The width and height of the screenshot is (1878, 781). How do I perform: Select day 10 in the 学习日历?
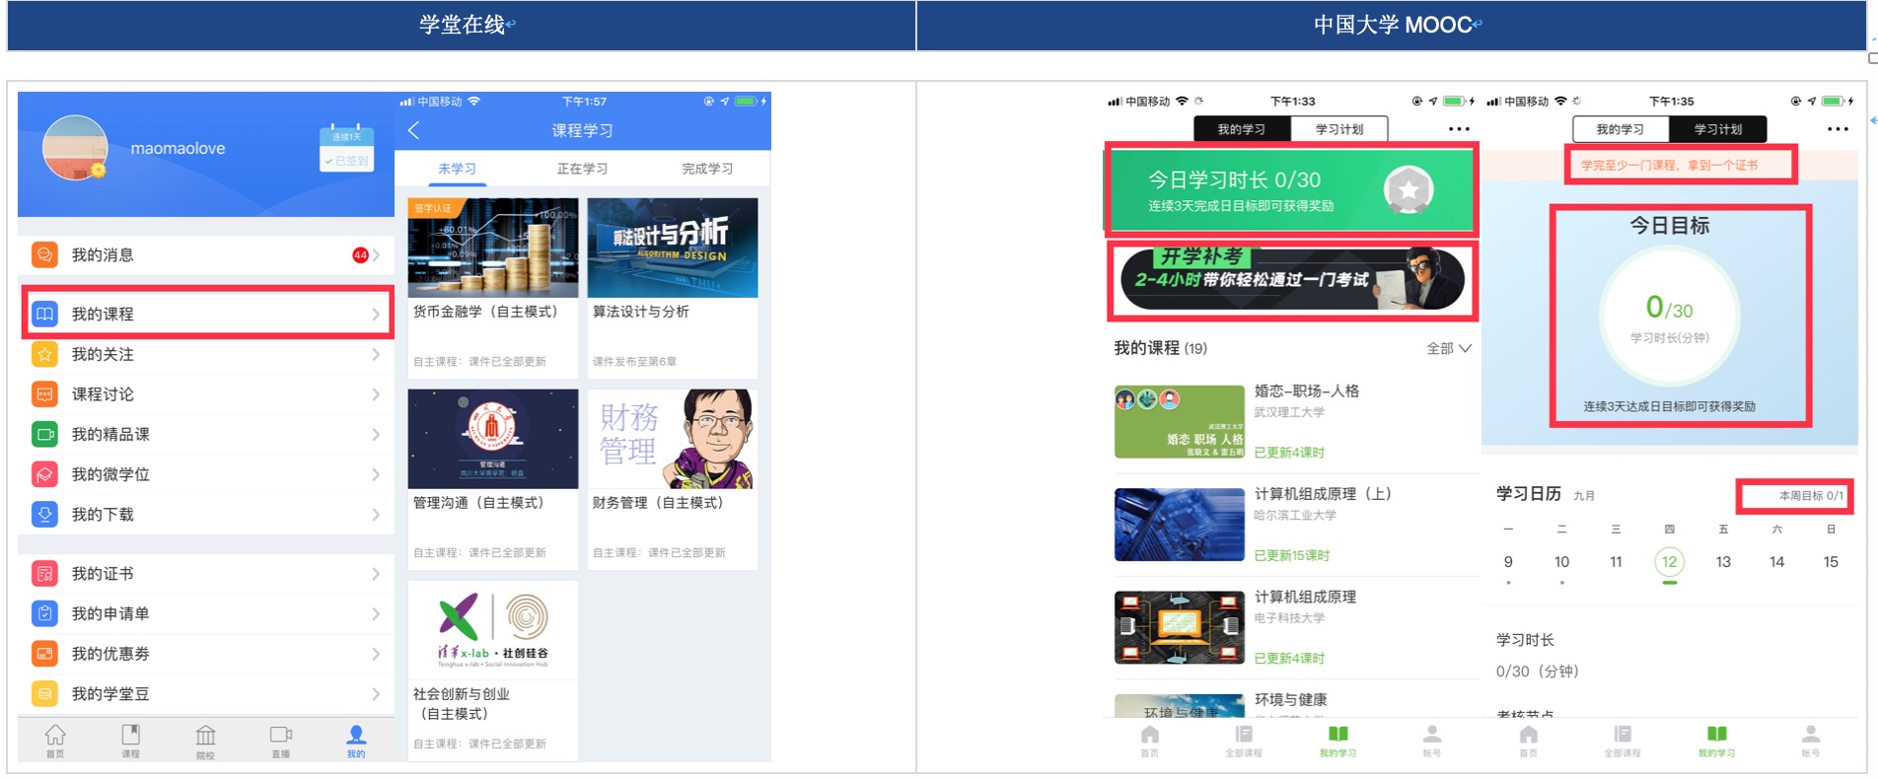click(1561, 562)
